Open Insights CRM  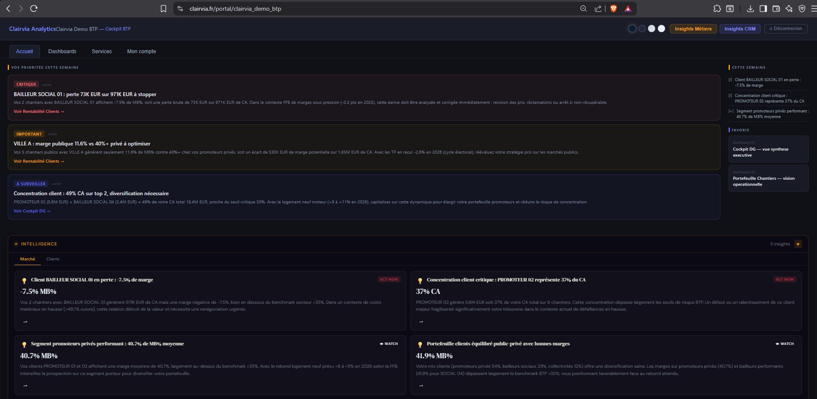tap(740, 29)
